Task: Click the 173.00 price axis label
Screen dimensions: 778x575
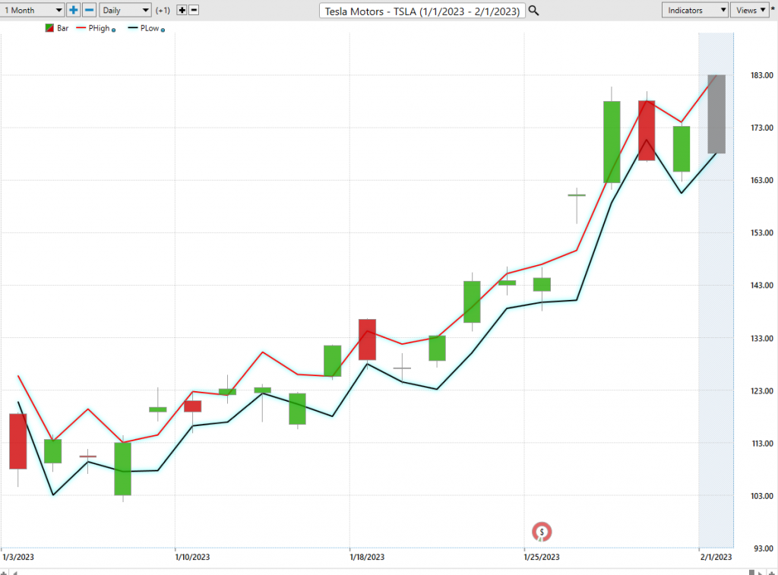Action: [761, 128]
